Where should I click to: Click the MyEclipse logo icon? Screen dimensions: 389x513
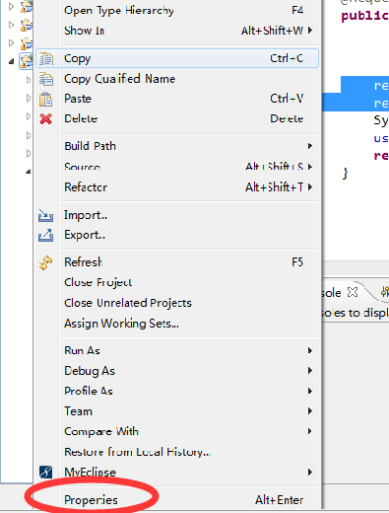click(x=46, y=472)
